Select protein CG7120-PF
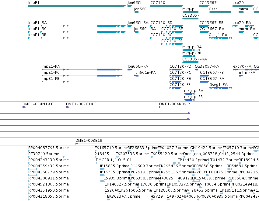This screenshot has height=201, width=259. coord(176,88)
